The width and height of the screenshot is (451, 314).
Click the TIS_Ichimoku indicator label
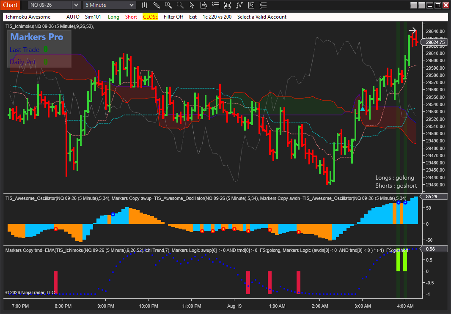pyautogui.click(x=49, y=26)
